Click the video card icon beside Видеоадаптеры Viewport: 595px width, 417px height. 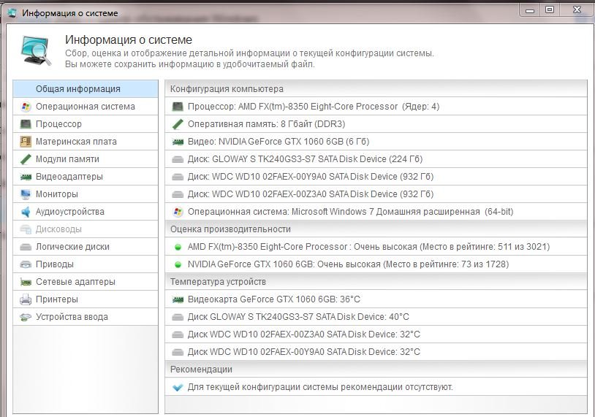(x=26, y=177)
